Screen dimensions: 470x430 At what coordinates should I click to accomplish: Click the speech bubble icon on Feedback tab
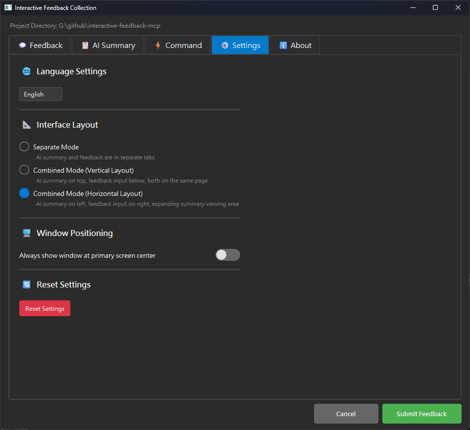pos(23,45)
